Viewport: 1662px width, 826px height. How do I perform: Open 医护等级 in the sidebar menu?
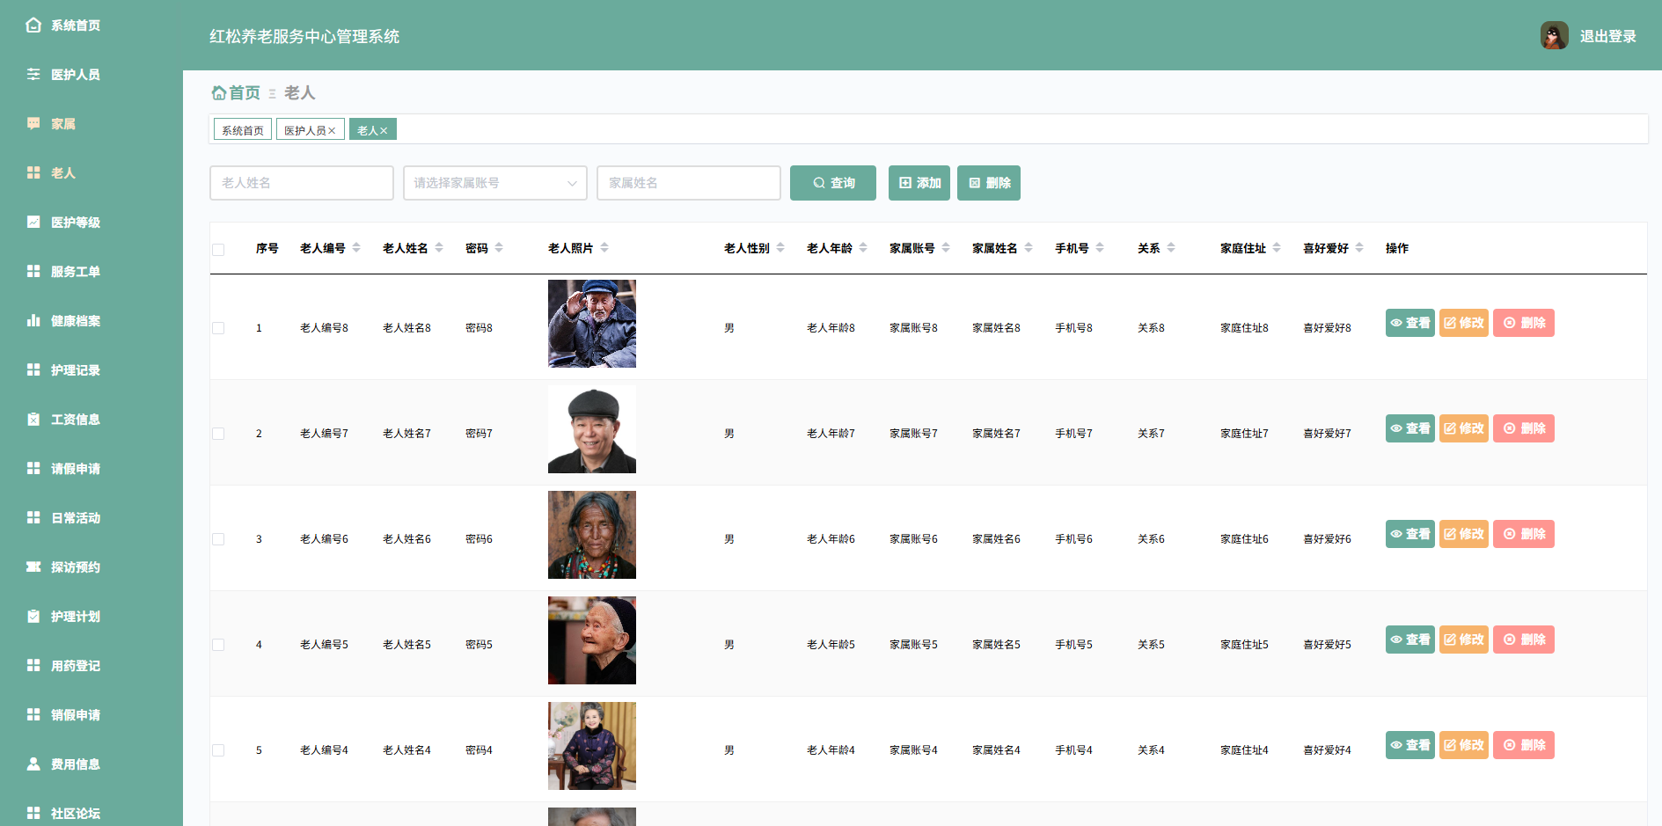click(x=75, y=223)
